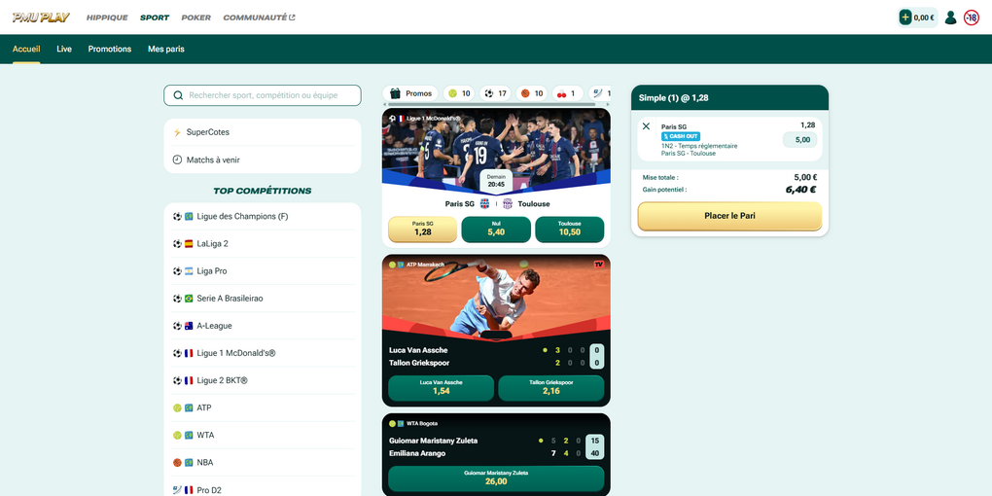This screenshot has height=496, width=992.
Task: Open Ligue 2 BKT competition
Action: pos(263,380)
